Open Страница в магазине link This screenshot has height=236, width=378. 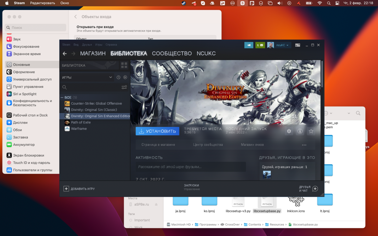[158, 145]
